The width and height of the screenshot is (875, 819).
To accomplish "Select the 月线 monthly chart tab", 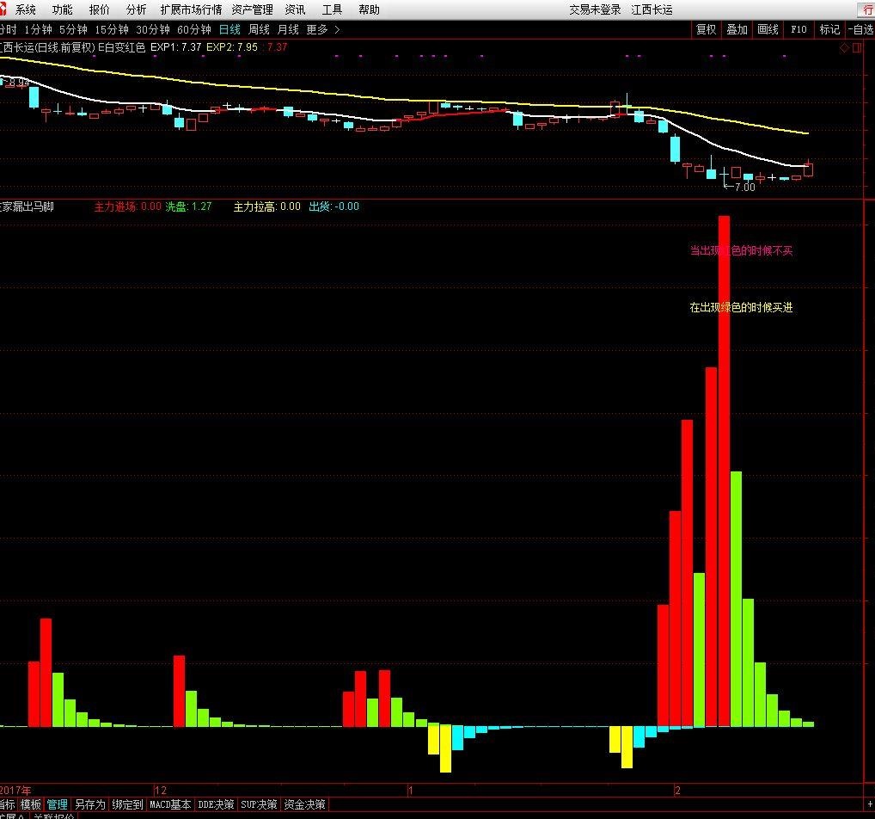I will [288, 29].
